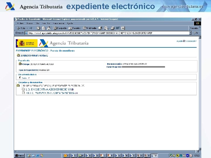Open the Archivo menu
The image size is (211, 158).
point(20,23)
